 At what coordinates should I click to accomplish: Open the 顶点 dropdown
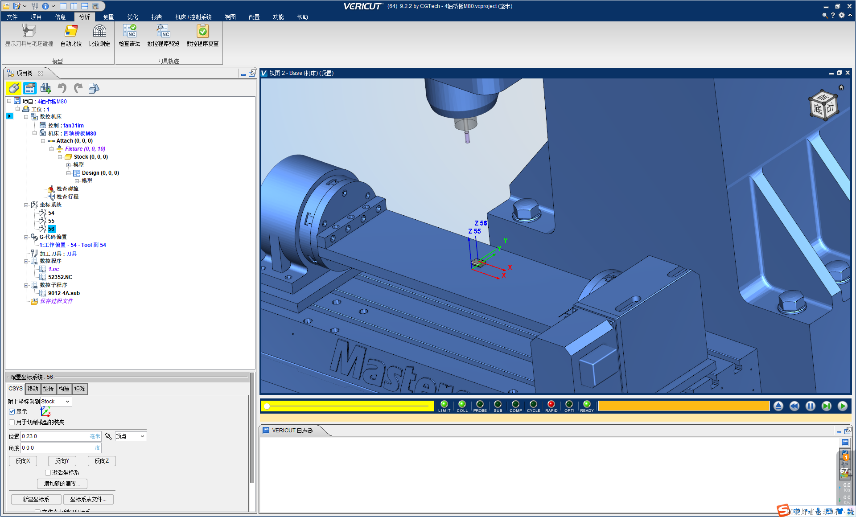(131, 436)
